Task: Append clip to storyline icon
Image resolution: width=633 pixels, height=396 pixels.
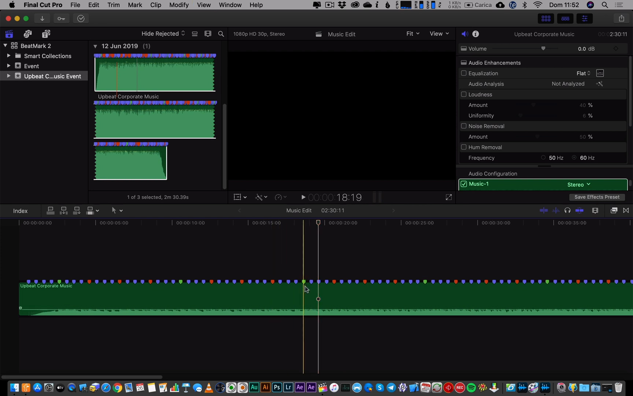Action: [x=77, y=210]
